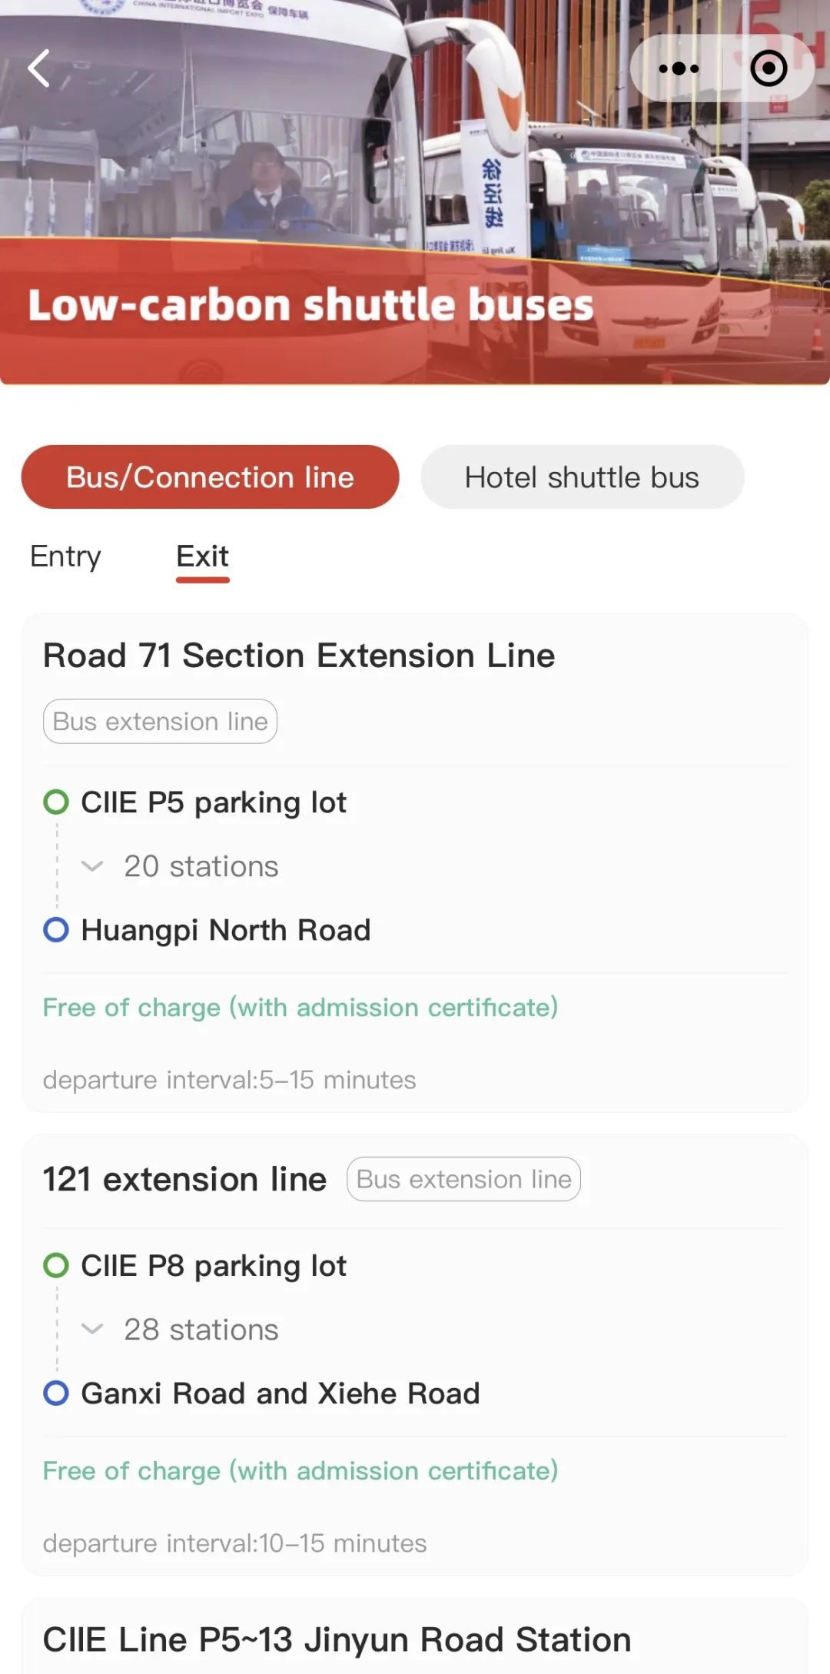Tap the mini-program close target icon
830x1674 pixels.
point(769,68)
